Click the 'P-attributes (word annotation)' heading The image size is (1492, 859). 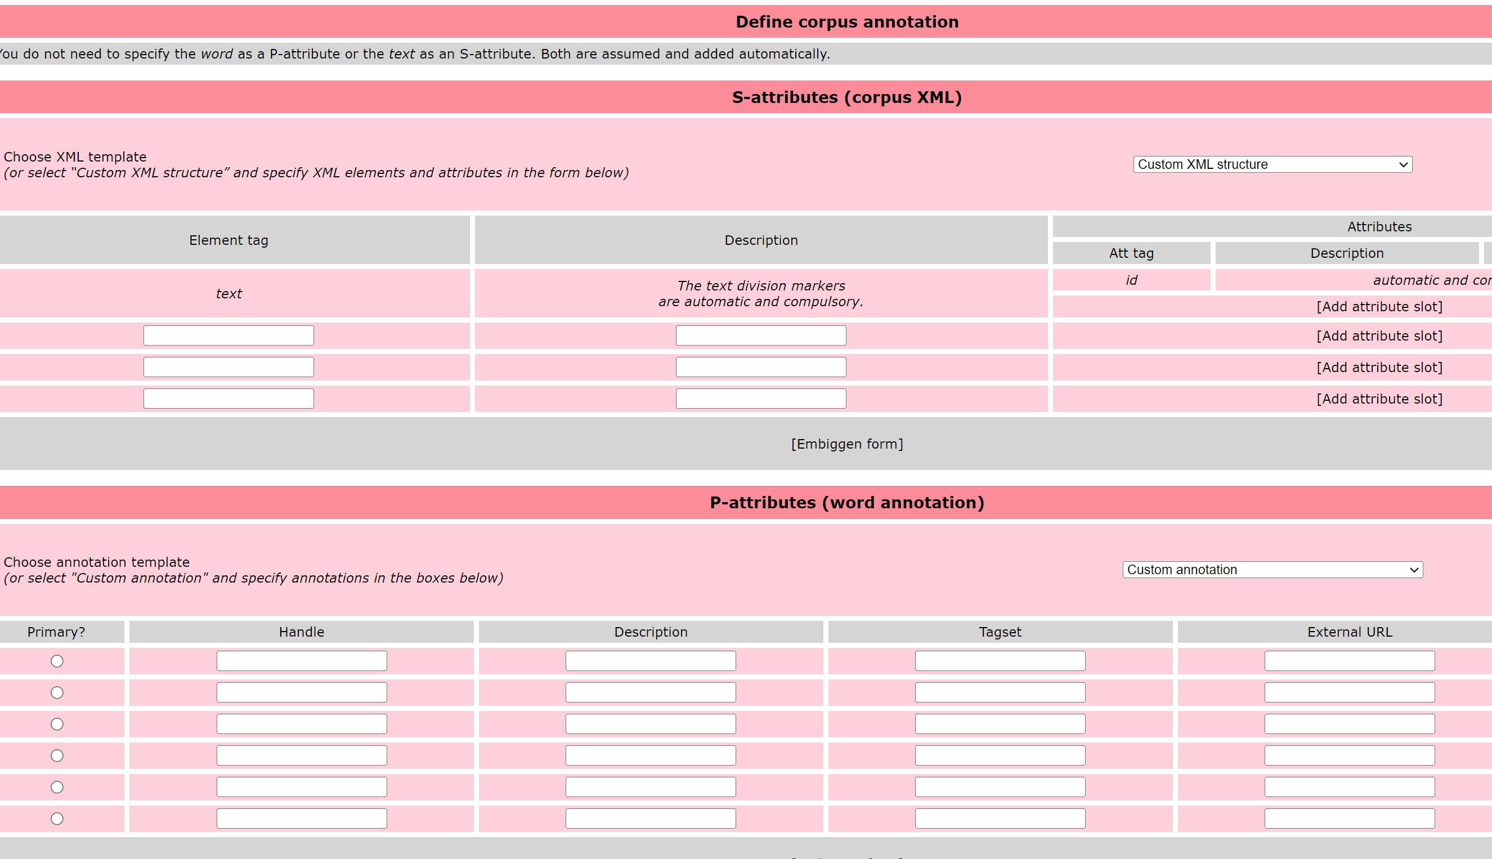tap(847, 503)
